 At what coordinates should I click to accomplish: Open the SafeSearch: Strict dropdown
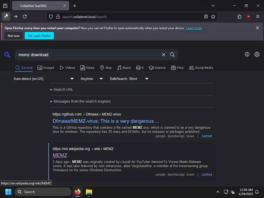pyautogui.click(x=129, y=79)
